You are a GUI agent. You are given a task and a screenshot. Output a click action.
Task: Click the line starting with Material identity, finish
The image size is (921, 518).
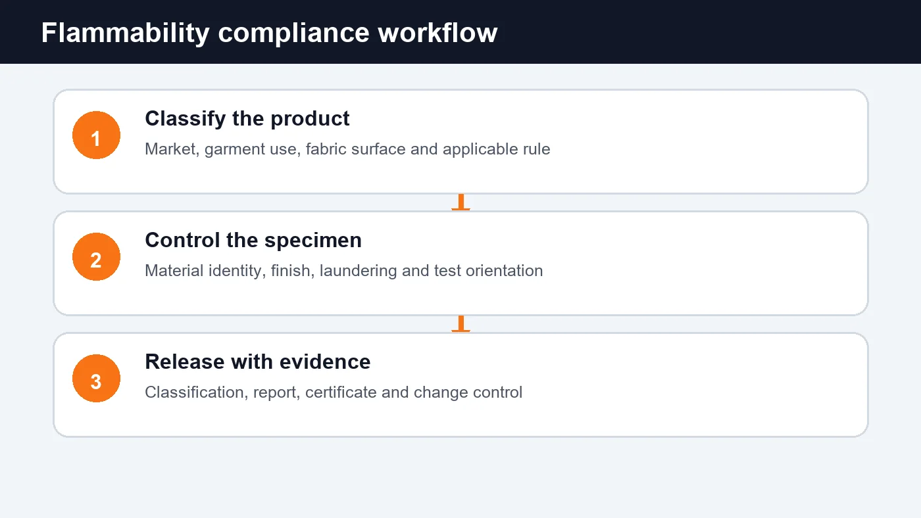click(344, 271)
